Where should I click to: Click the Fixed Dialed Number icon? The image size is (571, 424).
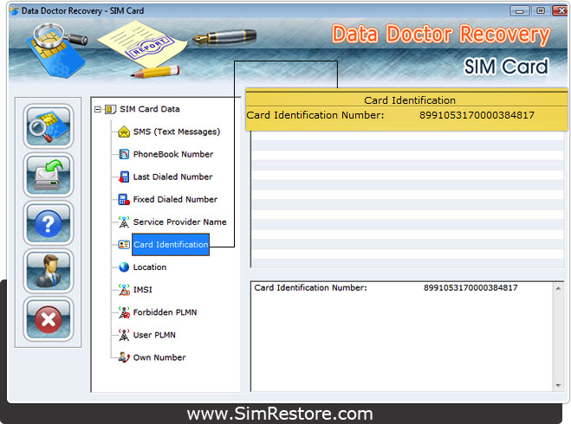click(124, 199)
